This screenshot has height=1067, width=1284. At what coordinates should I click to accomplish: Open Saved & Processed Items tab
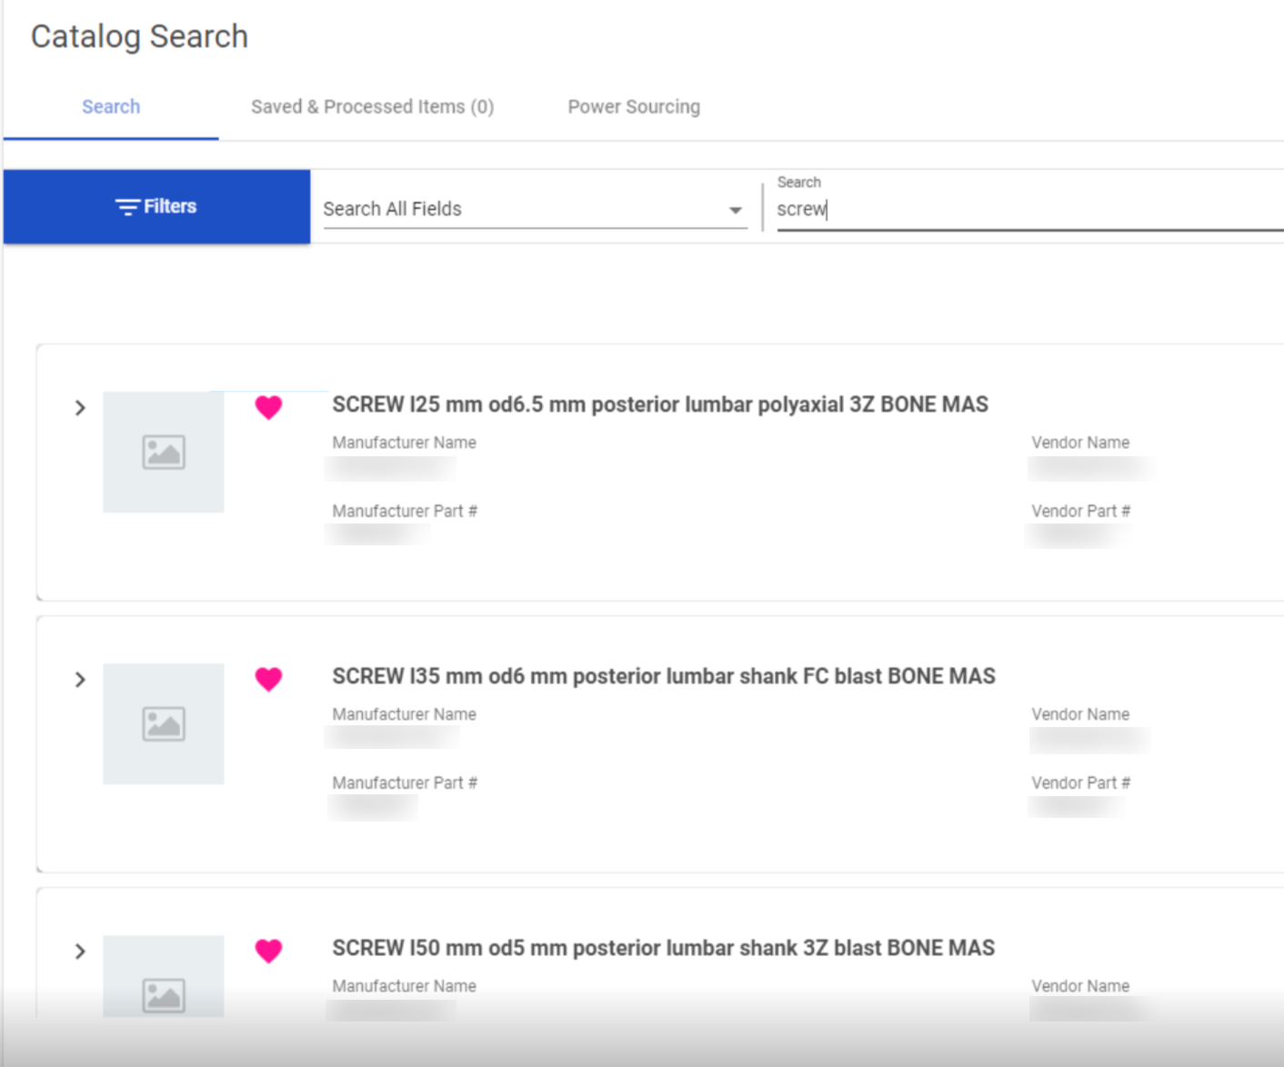tap(372, 106)
